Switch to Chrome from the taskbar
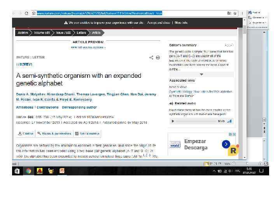The image size is (280, 210). (x=28, y=171)
